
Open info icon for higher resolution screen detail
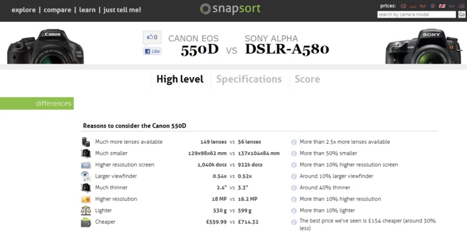(x=294, y=165)
